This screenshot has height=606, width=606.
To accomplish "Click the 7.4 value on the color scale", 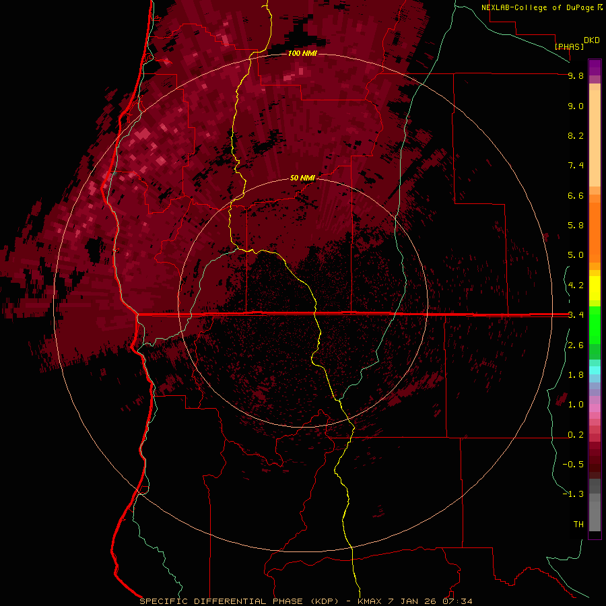I will [x=576, y=166].
